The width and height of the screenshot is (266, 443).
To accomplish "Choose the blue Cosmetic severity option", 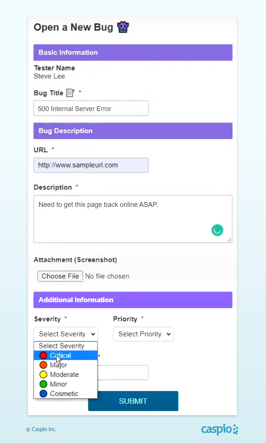I will pyautogui.click(x=64, y=394).
